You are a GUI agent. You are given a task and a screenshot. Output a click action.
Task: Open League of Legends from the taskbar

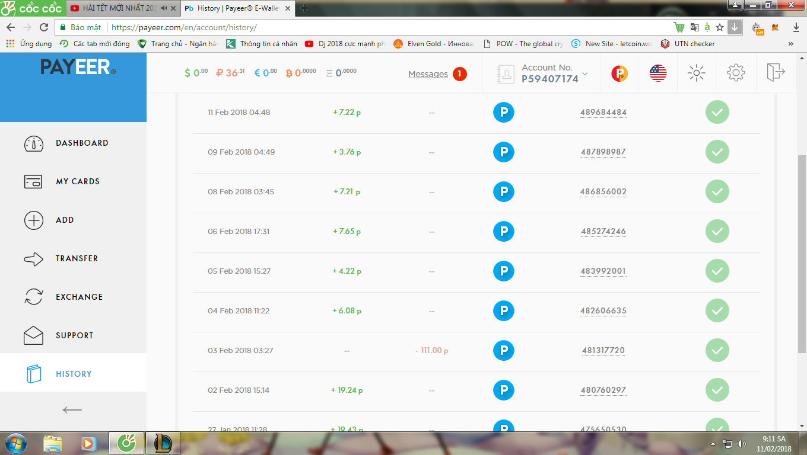pos(163,443)
